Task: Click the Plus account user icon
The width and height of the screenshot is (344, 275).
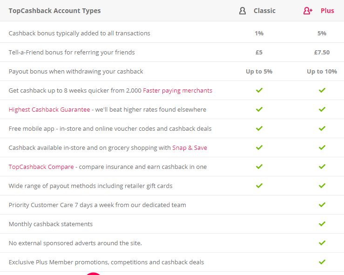Action: pos(308,11)
